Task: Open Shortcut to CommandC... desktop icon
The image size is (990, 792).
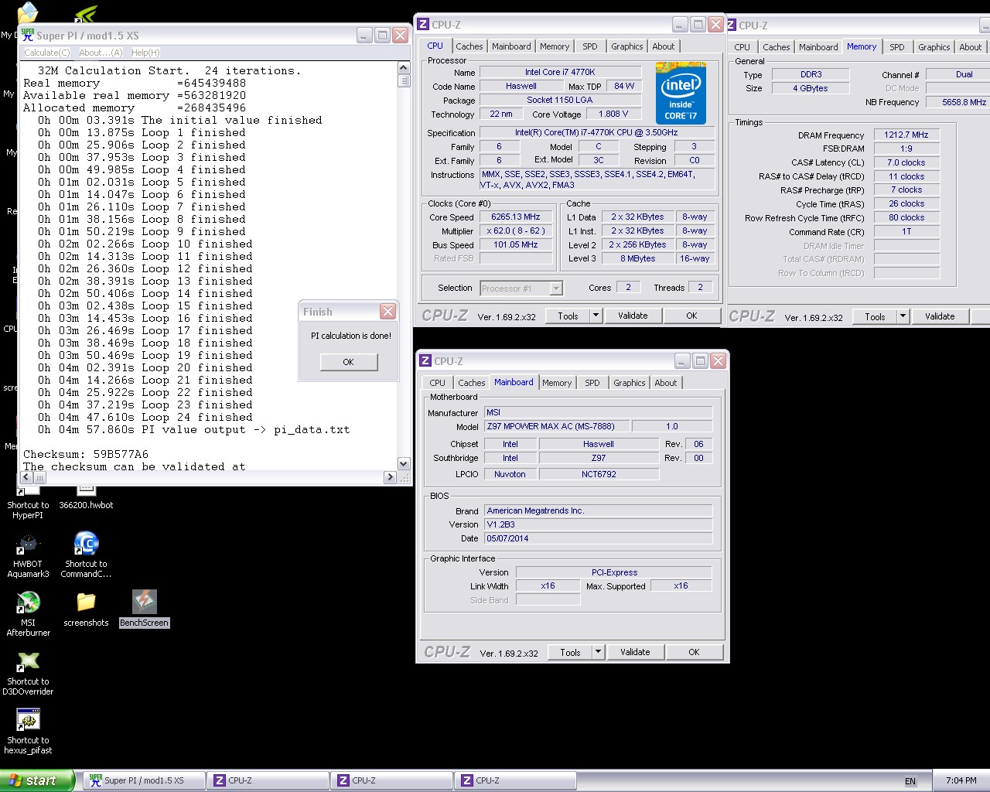Action: pos(86,555)
